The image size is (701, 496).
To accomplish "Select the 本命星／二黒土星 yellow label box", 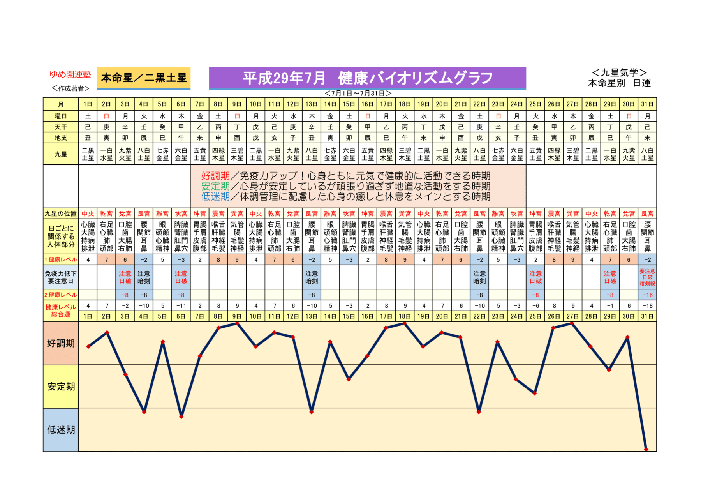I will [144, 78].
